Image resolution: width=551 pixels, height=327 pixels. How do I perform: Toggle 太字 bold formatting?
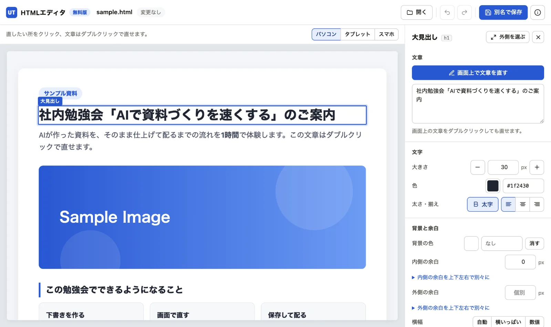[483, 204]
